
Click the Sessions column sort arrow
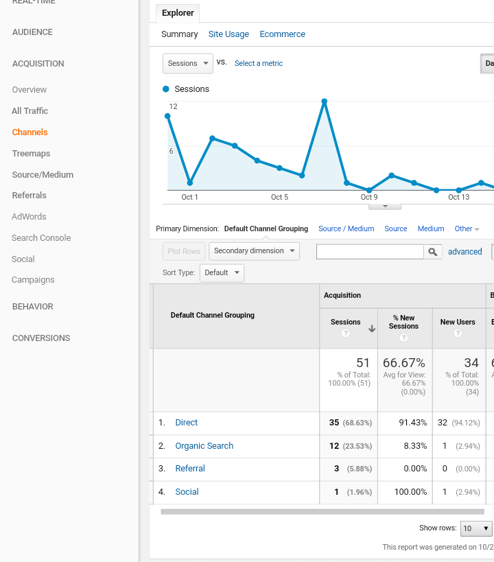372,329
